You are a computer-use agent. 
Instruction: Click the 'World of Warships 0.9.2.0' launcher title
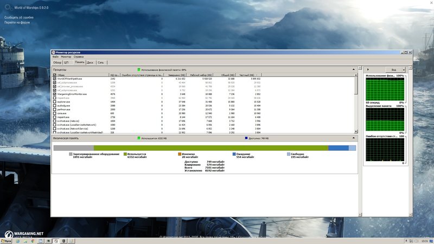click(31, 8)
